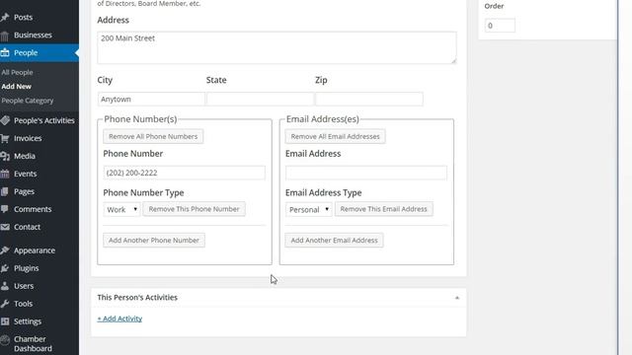Click the empty State field
This screenshot has height=355, width=632.
point(260,99)
